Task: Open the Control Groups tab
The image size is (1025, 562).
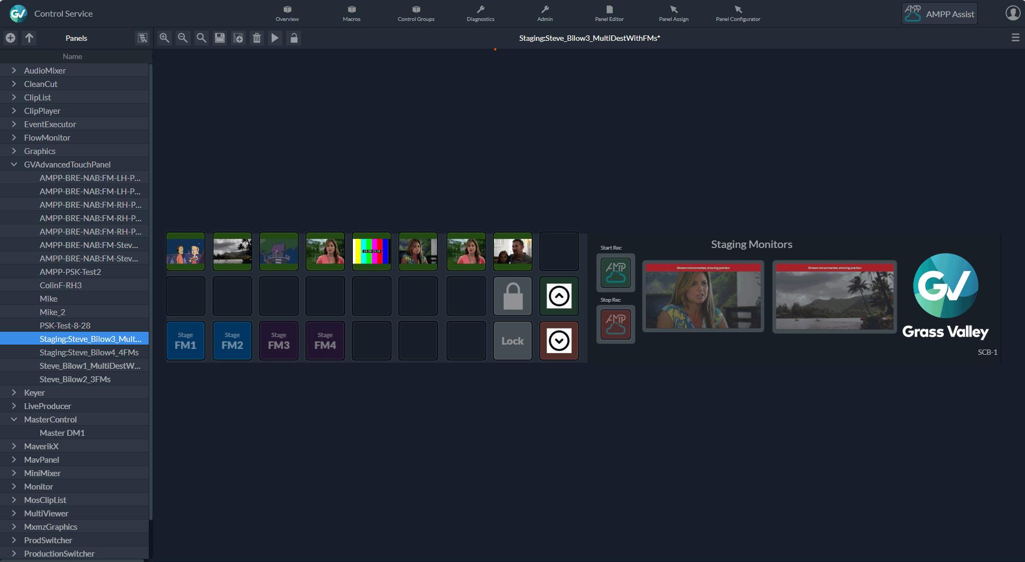Action: tap(416, 13)
